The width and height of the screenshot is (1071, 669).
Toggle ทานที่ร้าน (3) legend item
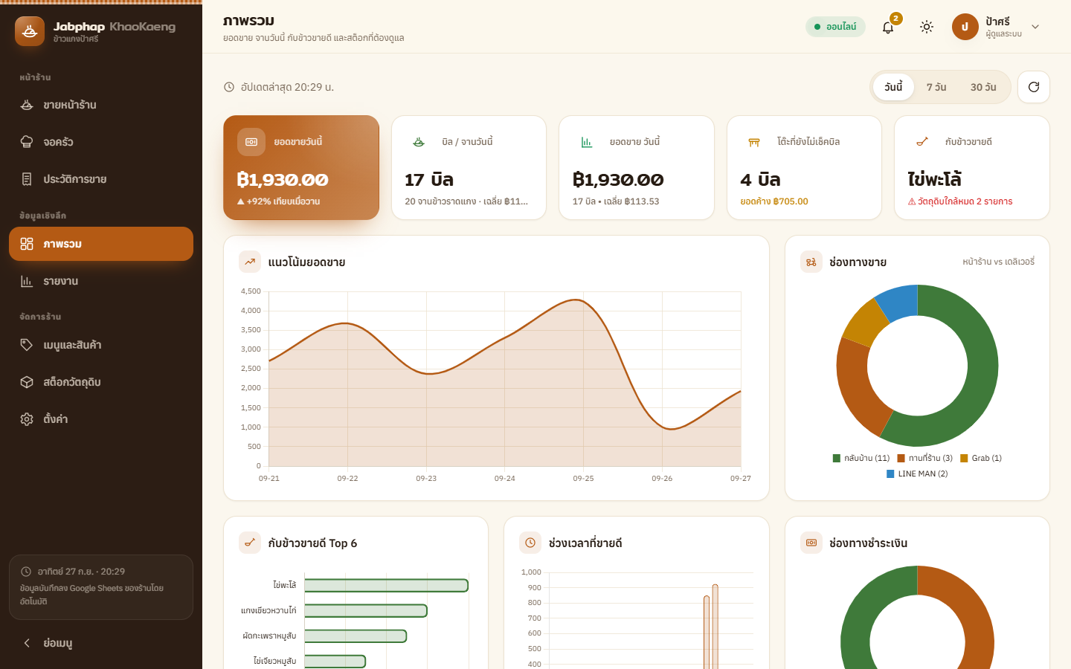[924, 458]
